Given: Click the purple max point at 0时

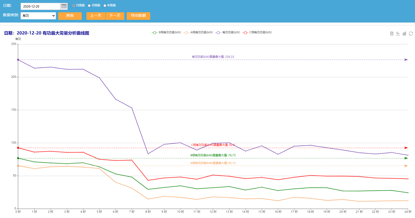Looking at the screenshot, I should click(x=18, y=60).
